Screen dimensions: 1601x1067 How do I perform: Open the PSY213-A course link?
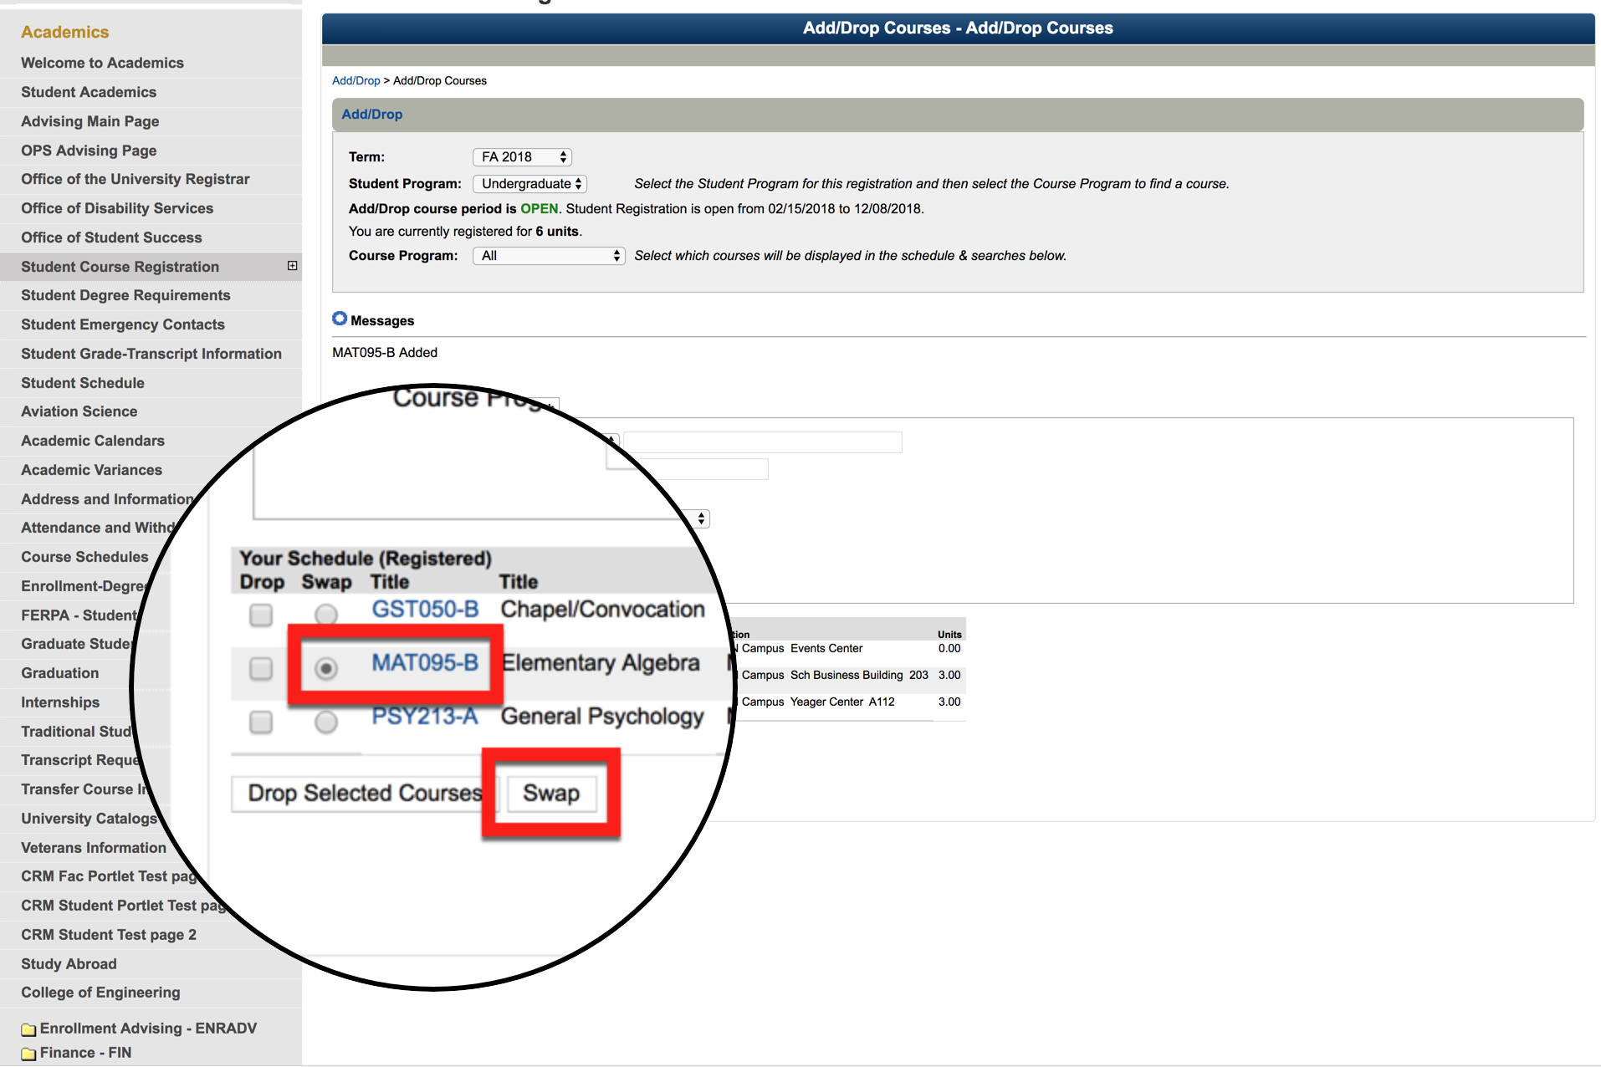tap(425, 717)
